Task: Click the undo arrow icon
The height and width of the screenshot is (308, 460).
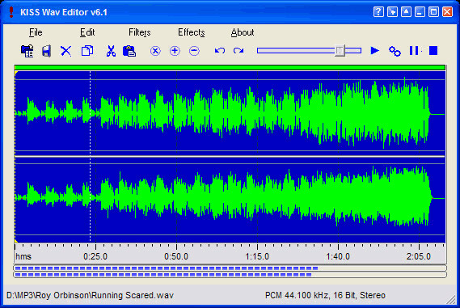Action: click(220, 51)
